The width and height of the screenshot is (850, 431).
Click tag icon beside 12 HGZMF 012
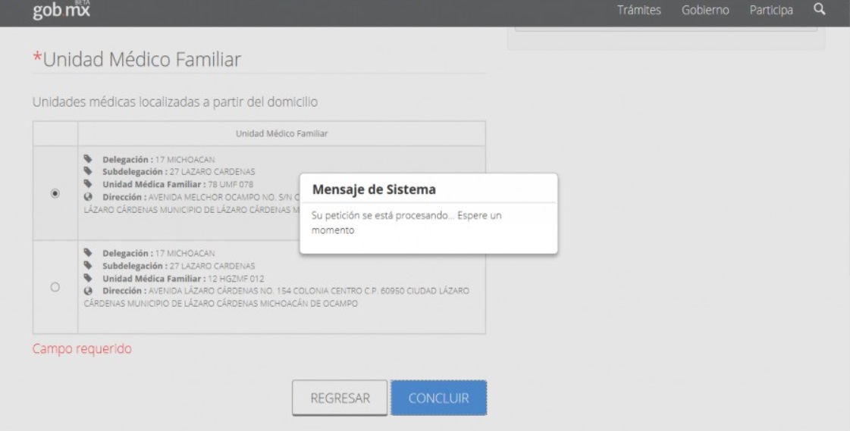[x=88, y=278]
